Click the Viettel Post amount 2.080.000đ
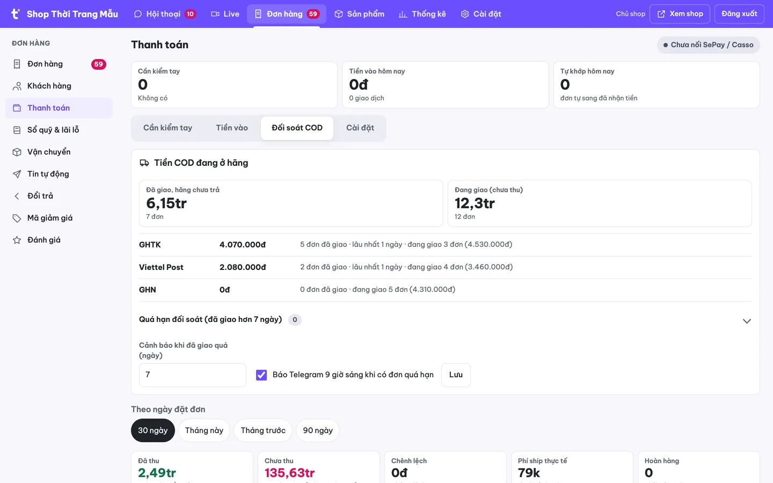The height and width of the screenshot is (483, 773). tap(243, 267)
